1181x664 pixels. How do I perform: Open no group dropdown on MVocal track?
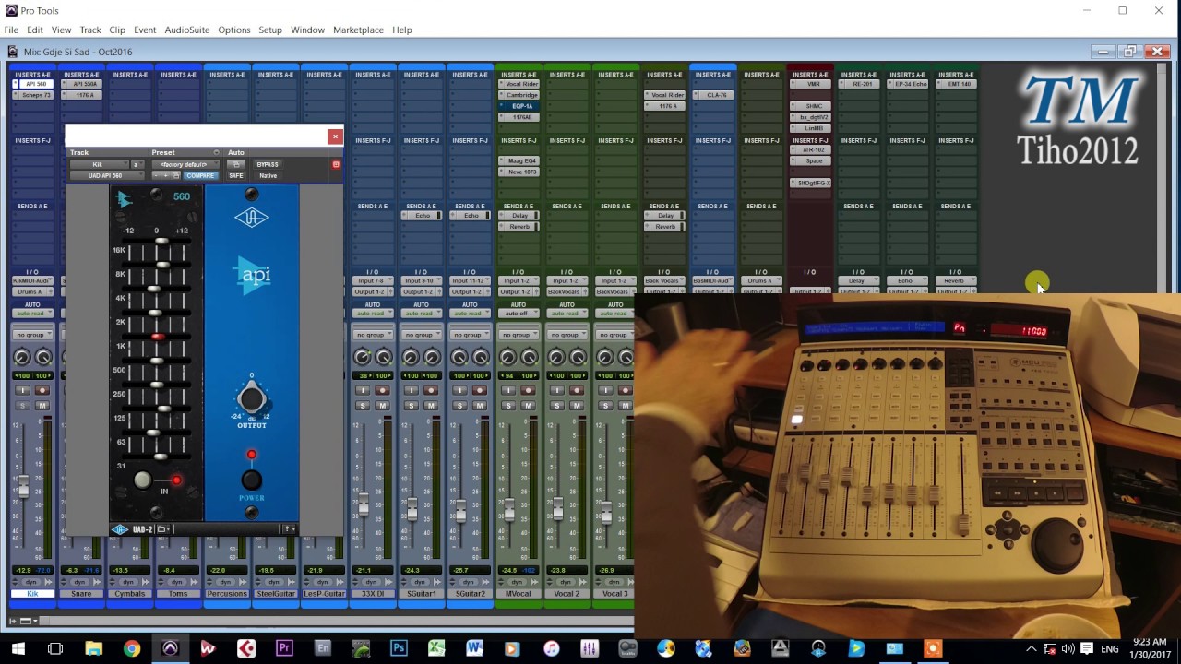pos(519,335)
